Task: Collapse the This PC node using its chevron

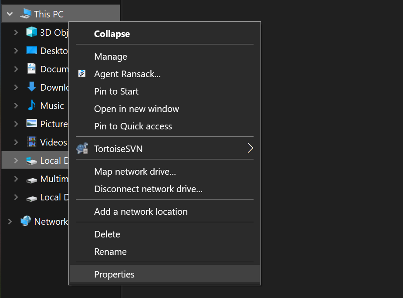Action: pyautogui.click(x=10, y=13)
